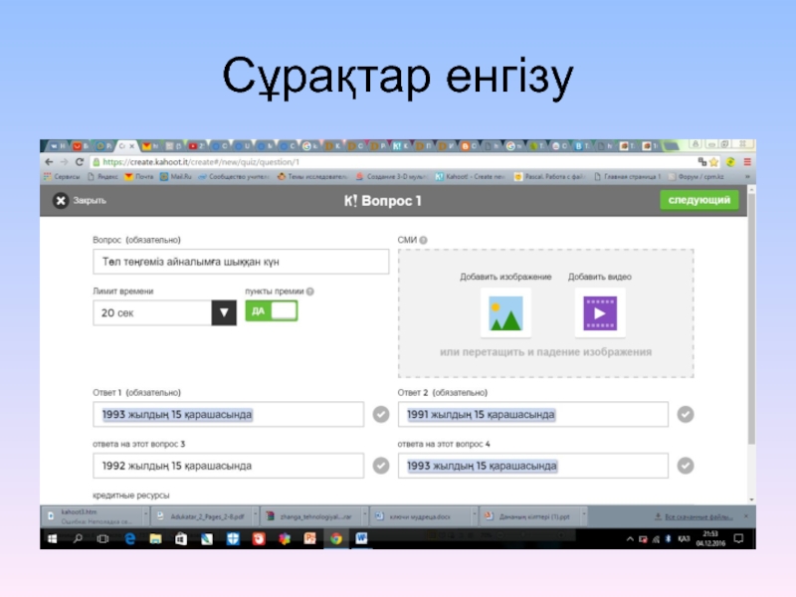Click the Добавить изображение picture icon

[x=505, y=313]
